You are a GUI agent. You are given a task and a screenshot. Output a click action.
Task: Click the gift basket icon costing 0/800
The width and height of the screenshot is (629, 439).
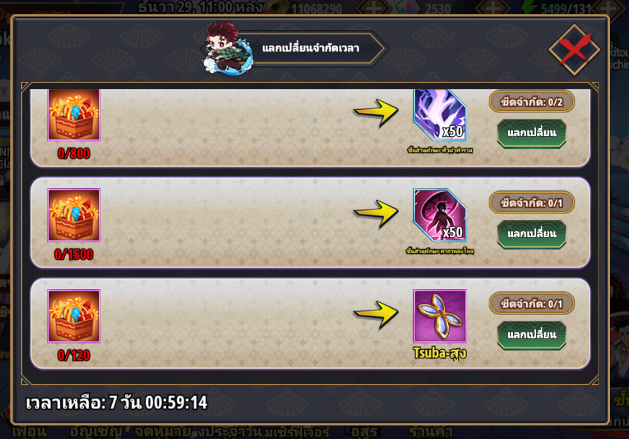pyautogui.click(x=74, y=115)
